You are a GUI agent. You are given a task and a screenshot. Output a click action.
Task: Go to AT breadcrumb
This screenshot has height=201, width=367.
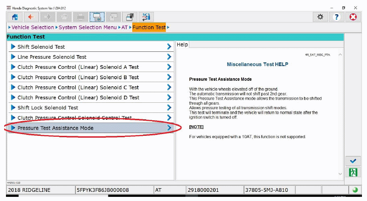124,28
